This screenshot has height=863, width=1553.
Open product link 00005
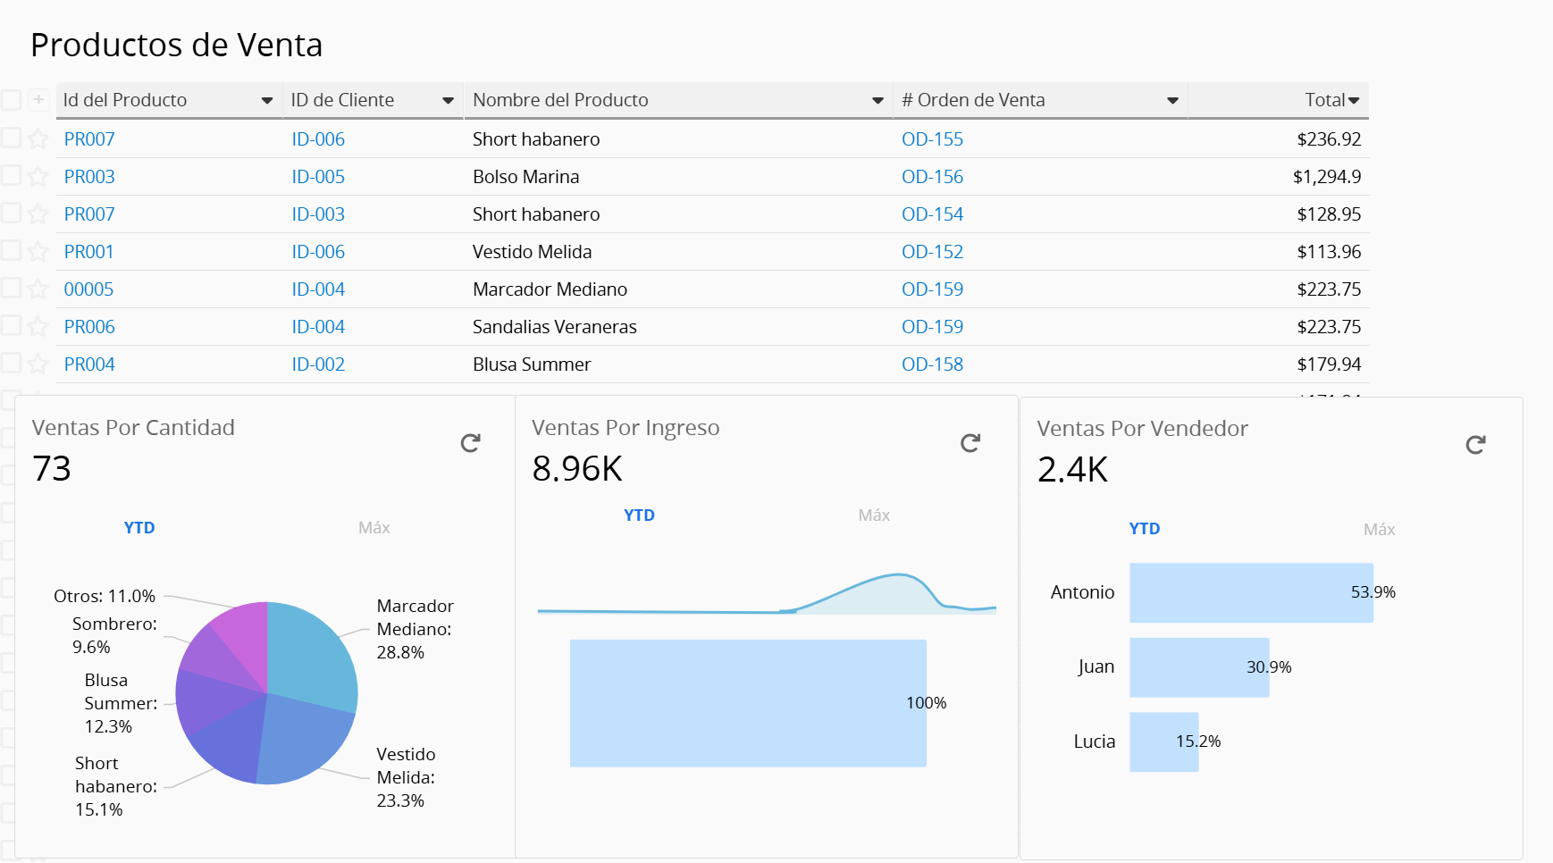[88, 289]
